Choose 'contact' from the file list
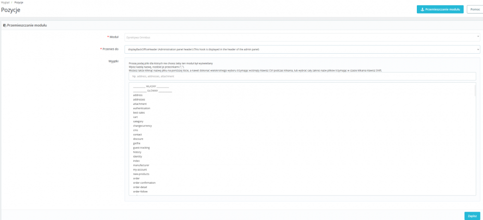This screenshot has width=483, height=220. point(137,134)
